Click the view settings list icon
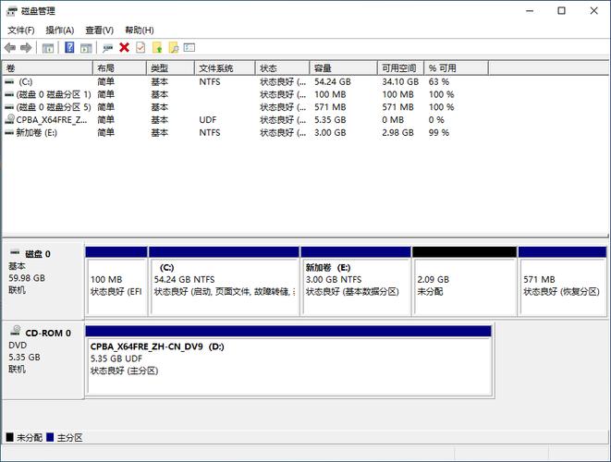Image resolution: width=611 pixels, height=462 pixels. click(x=189, y=47)
